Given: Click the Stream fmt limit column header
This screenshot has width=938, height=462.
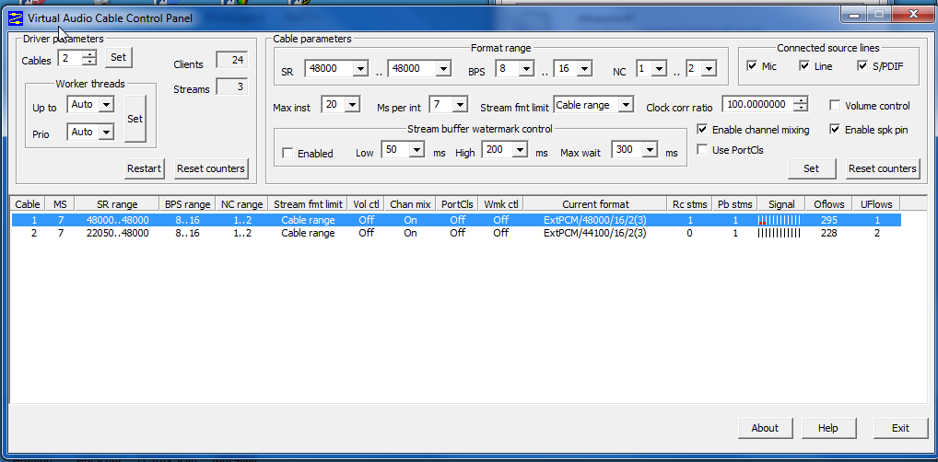Looking at the screenshot, I should 308,204.
